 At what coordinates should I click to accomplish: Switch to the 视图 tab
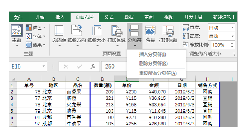[x=169, y=17]
